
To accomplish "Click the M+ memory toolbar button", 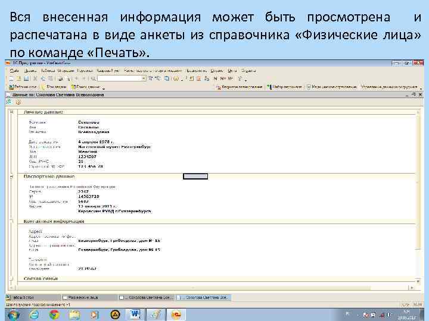I will (x=223, y=78).
